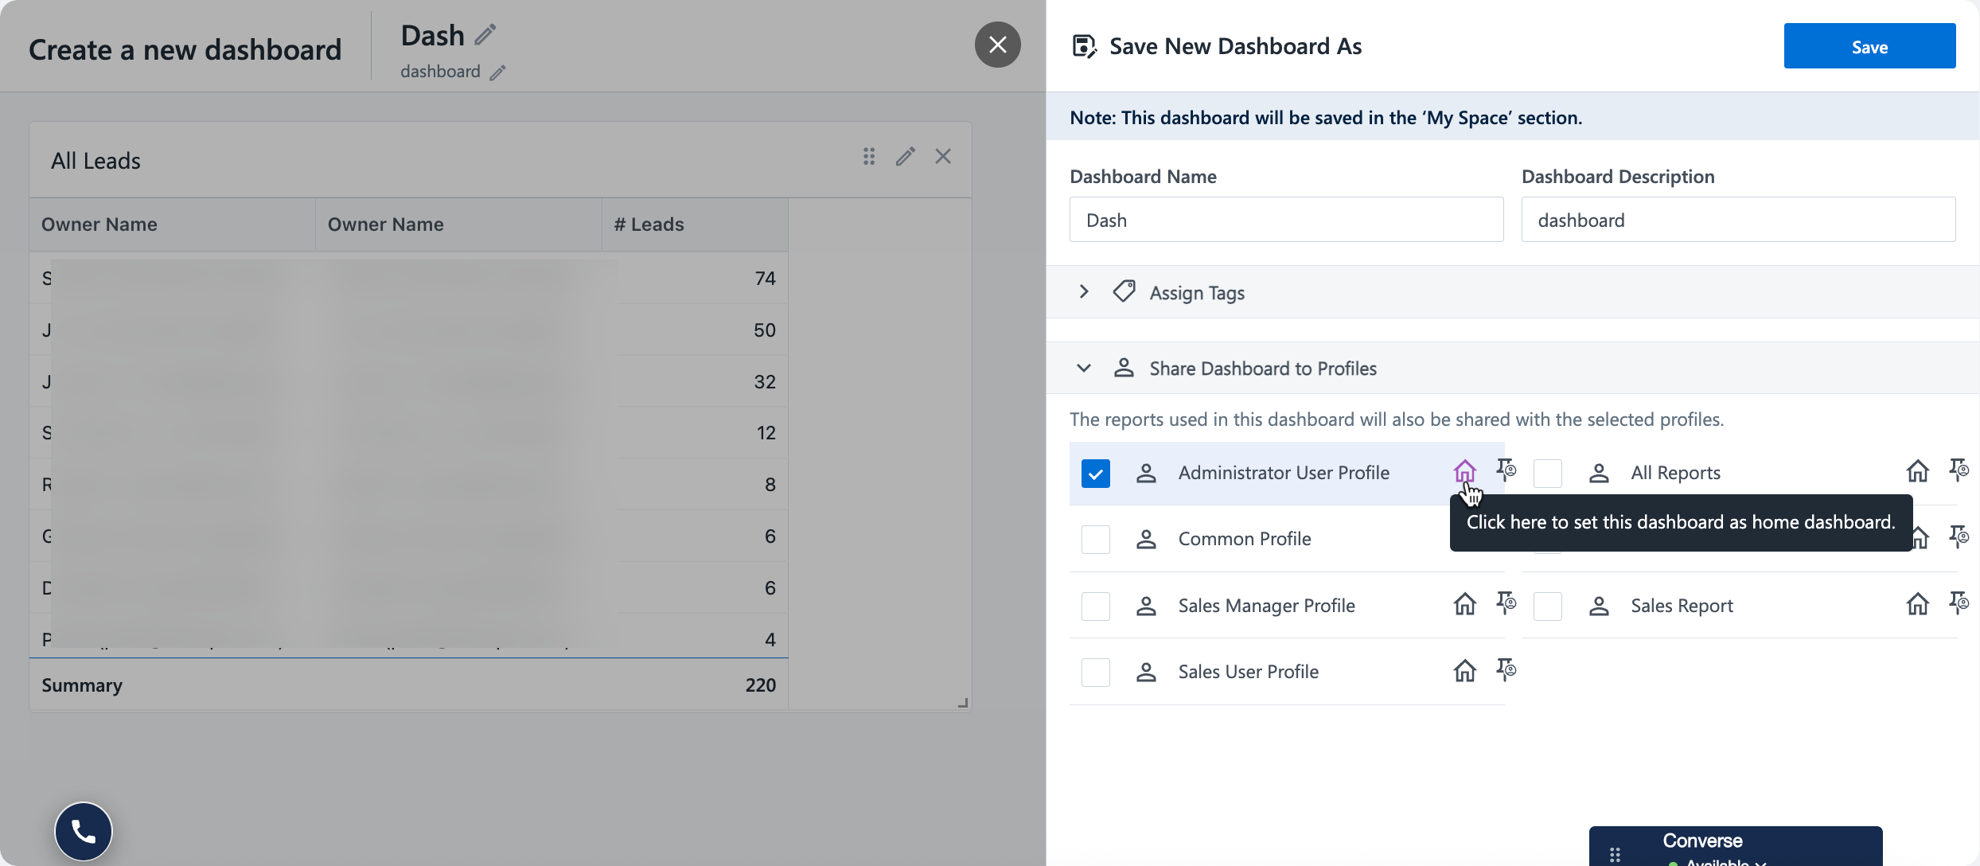Open the phone dialer button
Screen dimensions: 1980x866
pos(84,832)
